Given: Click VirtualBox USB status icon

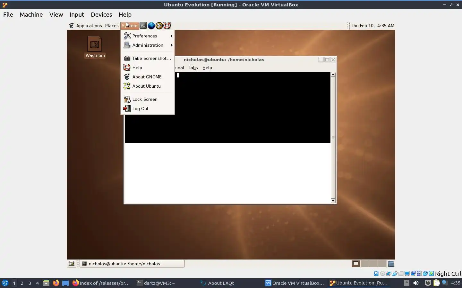Looking at the screenshot, I should (x=395, y=274).
